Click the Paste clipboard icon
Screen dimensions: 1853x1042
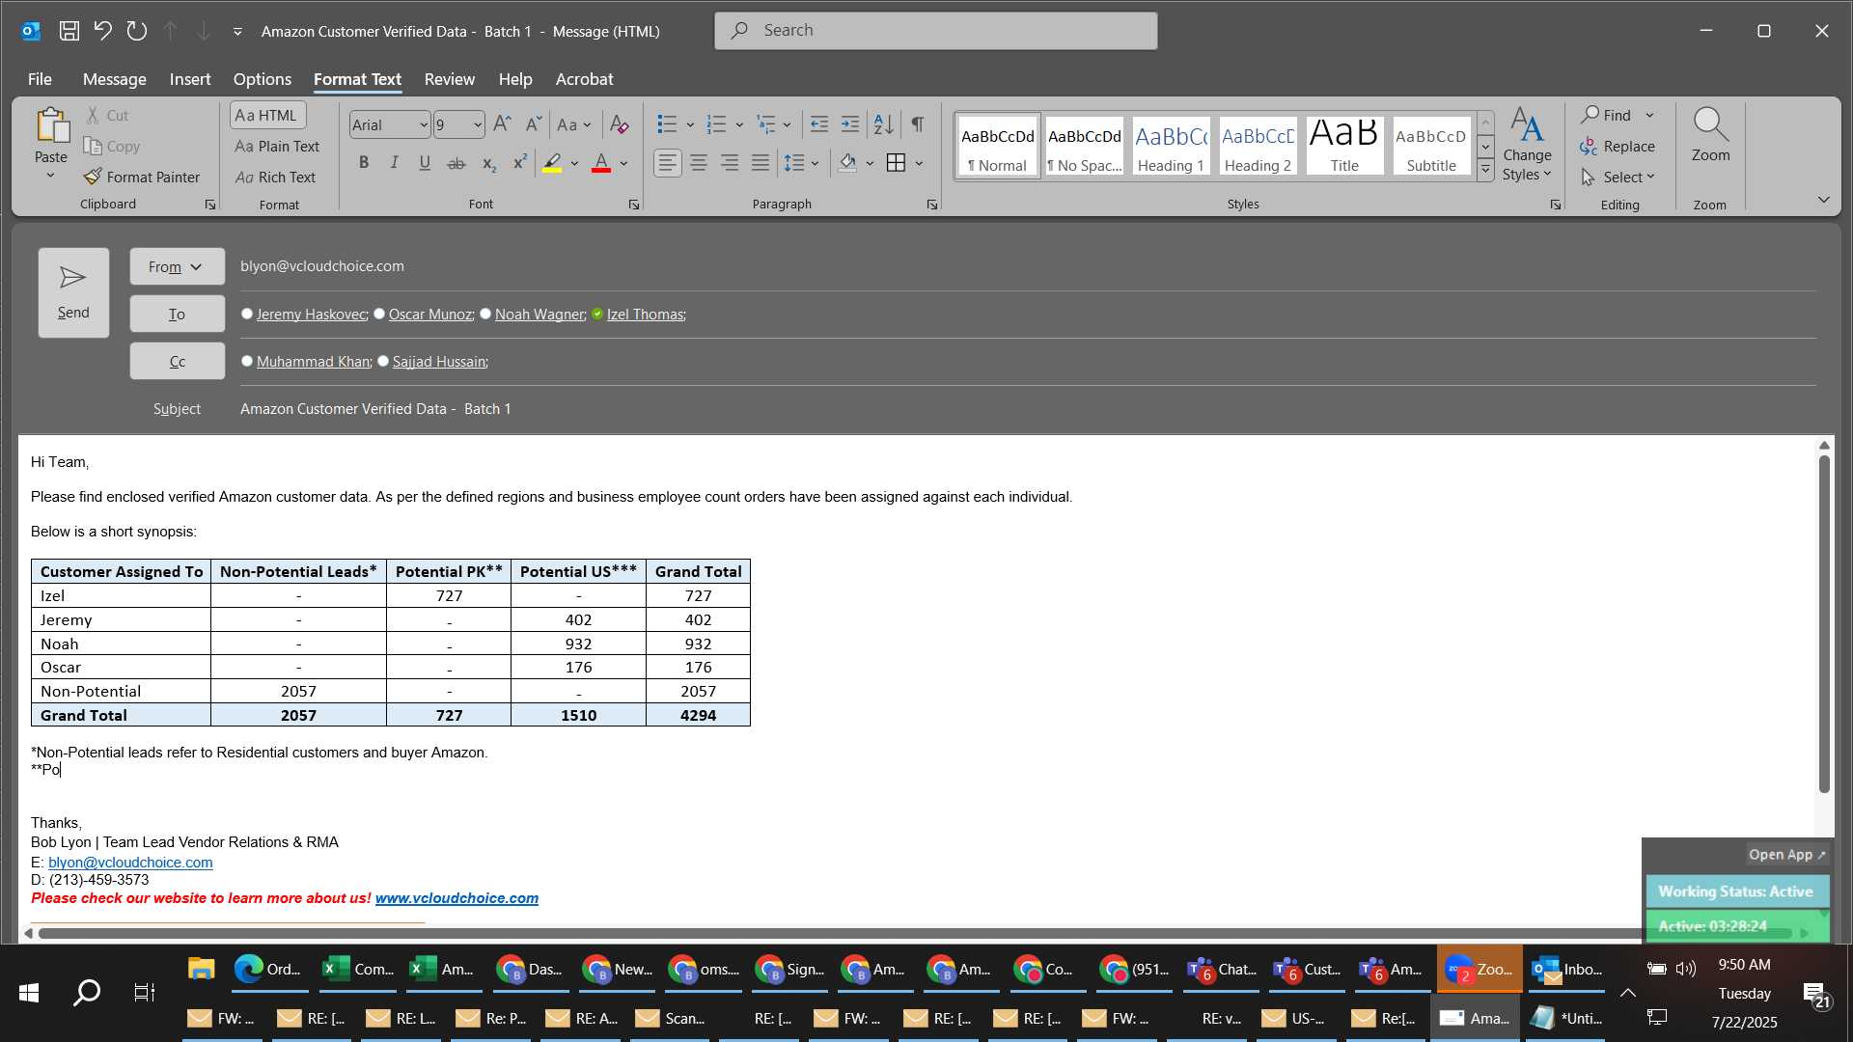click(51, 125)
